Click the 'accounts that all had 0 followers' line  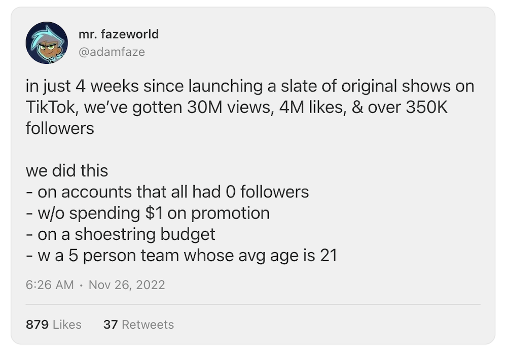(x=172, y=192)
